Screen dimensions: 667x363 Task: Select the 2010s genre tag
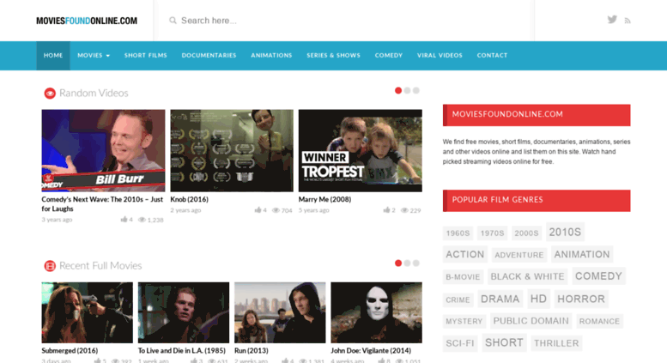coord(565,232)
